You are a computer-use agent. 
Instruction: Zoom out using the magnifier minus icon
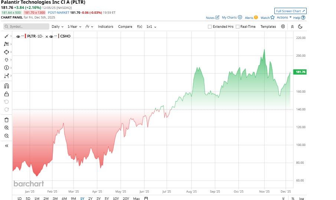coord(6,136)
